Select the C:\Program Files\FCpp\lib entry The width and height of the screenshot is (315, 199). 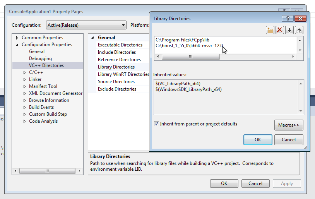[182, 40]
